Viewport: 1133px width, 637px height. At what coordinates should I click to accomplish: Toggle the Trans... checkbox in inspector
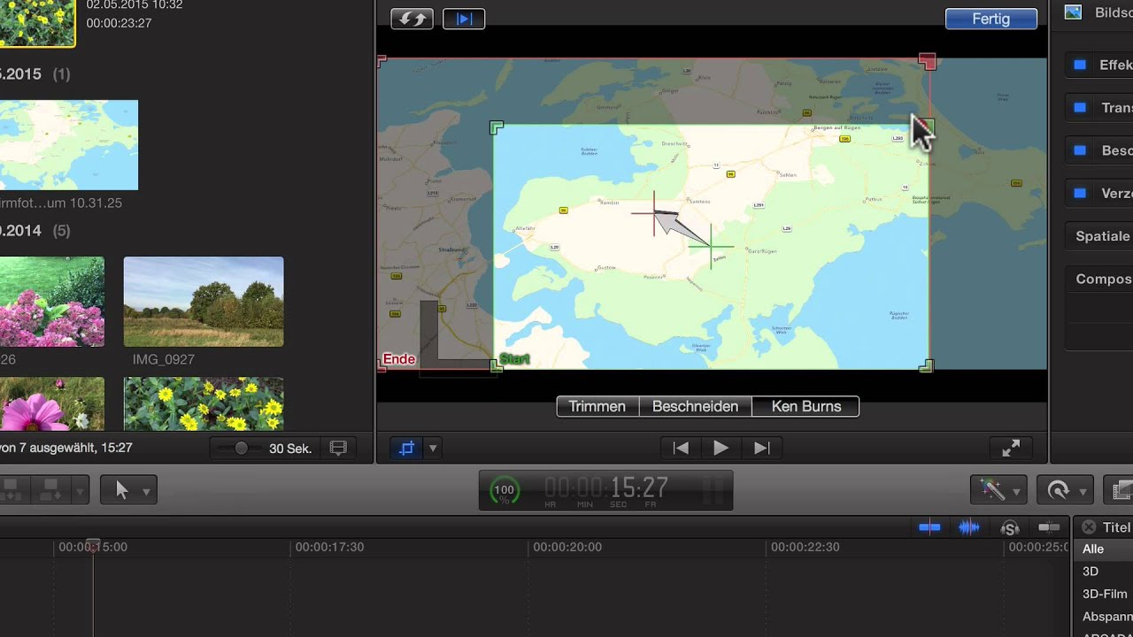[x=1080, y=108]
